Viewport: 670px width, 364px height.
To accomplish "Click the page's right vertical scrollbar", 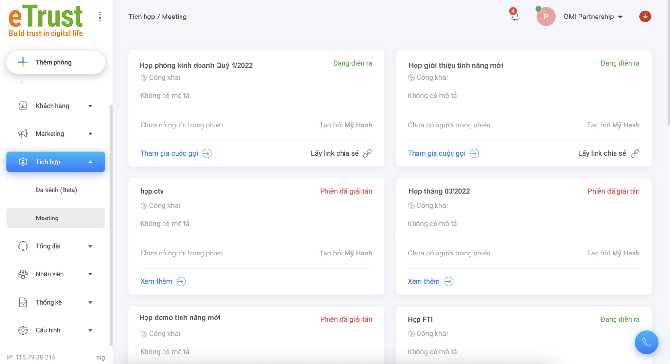I will [668, 63].
